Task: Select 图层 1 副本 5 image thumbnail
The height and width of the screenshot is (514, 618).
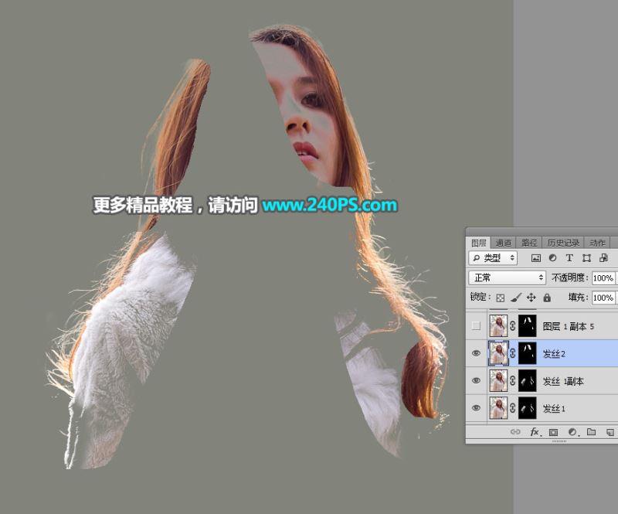Action: (x=498, y=326)
